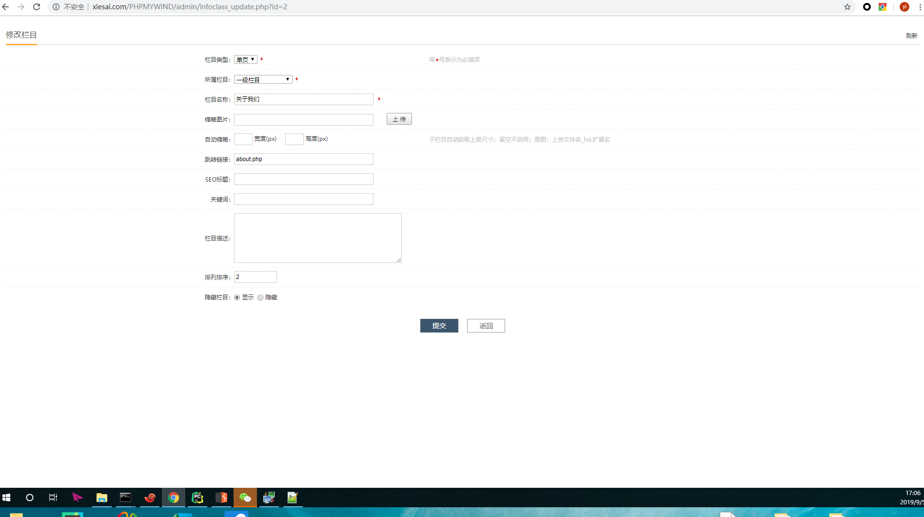Image resolution: width=924 pixels, height=517 pixels.
Task: Bookmark this page with the star icon
Action: click(847, 7)
